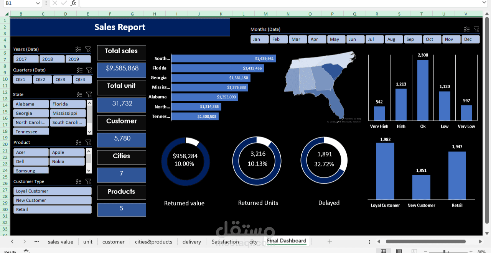This screenshot has width=491, height=253.
Task: Open the Name Box dropdown
Action: pyautogui.click(x=38, y=4)
